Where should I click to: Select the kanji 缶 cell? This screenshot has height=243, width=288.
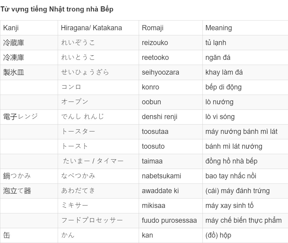click(29, 235)
